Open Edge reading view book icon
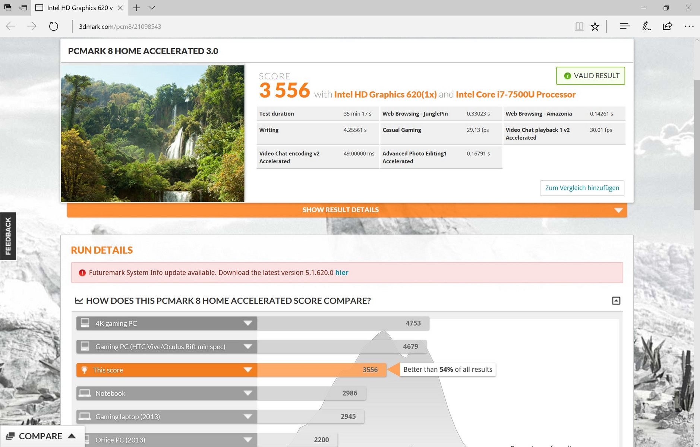 (579, 26)
